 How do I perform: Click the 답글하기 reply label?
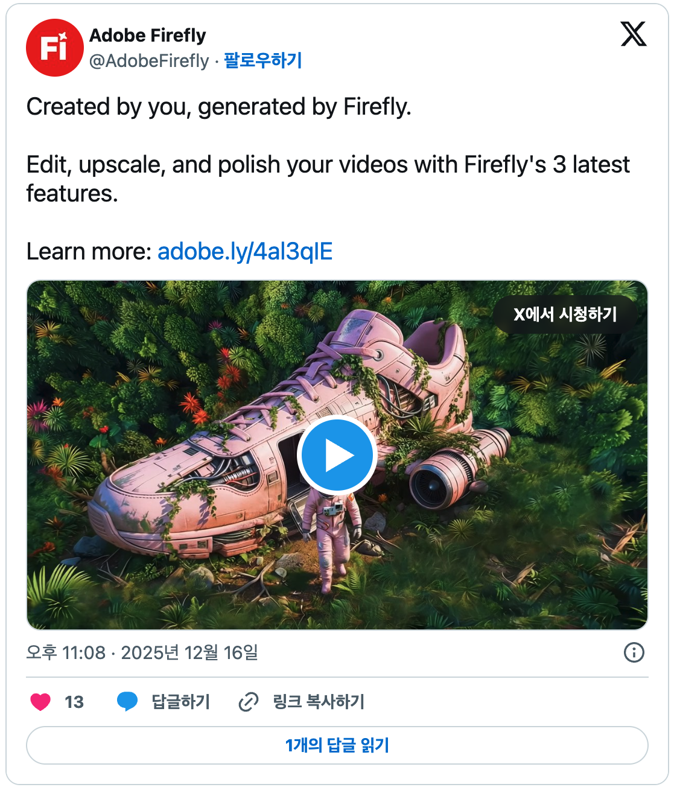pyautogui.click(x=180, y=702)
